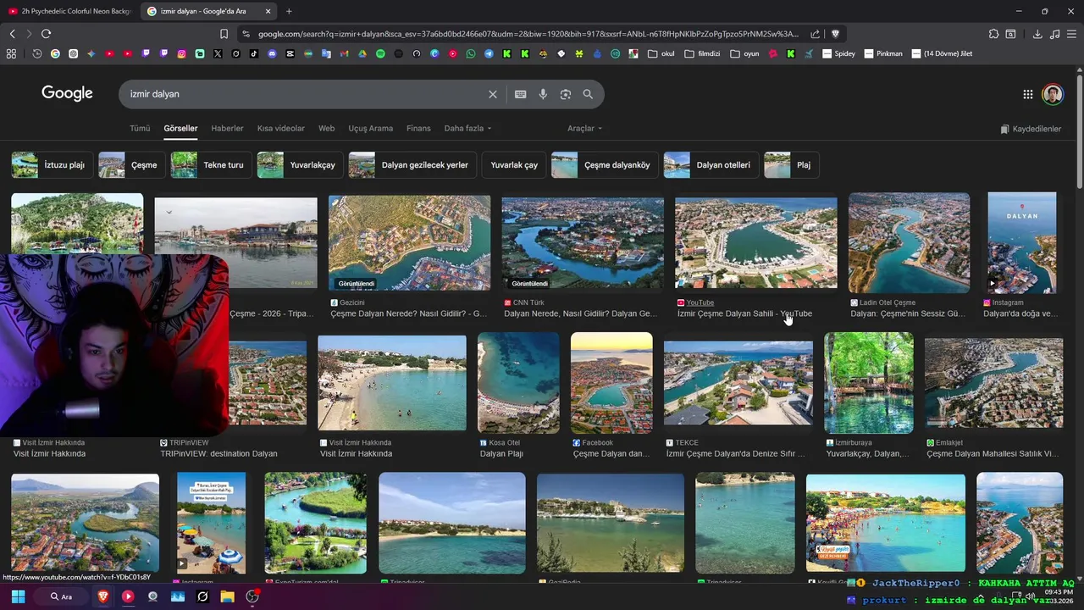The image size is (1084, 610).
Task: Open the Google account avatar menu
Action: point(1053,94)
